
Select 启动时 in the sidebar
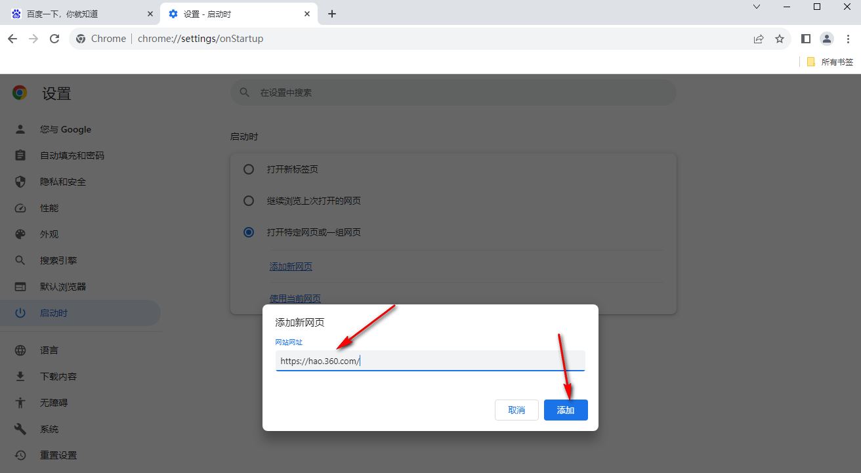[80, 313]
